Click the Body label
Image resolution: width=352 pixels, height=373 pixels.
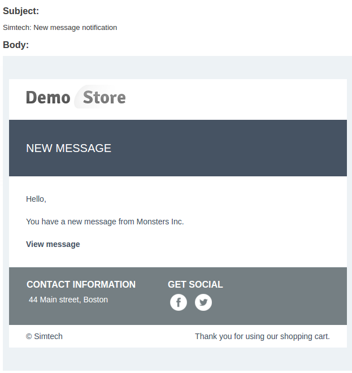(x=16, y=45)
